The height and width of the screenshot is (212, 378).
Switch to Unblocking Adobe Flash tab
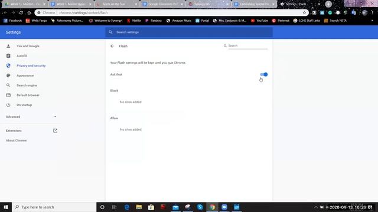point(255,4)
